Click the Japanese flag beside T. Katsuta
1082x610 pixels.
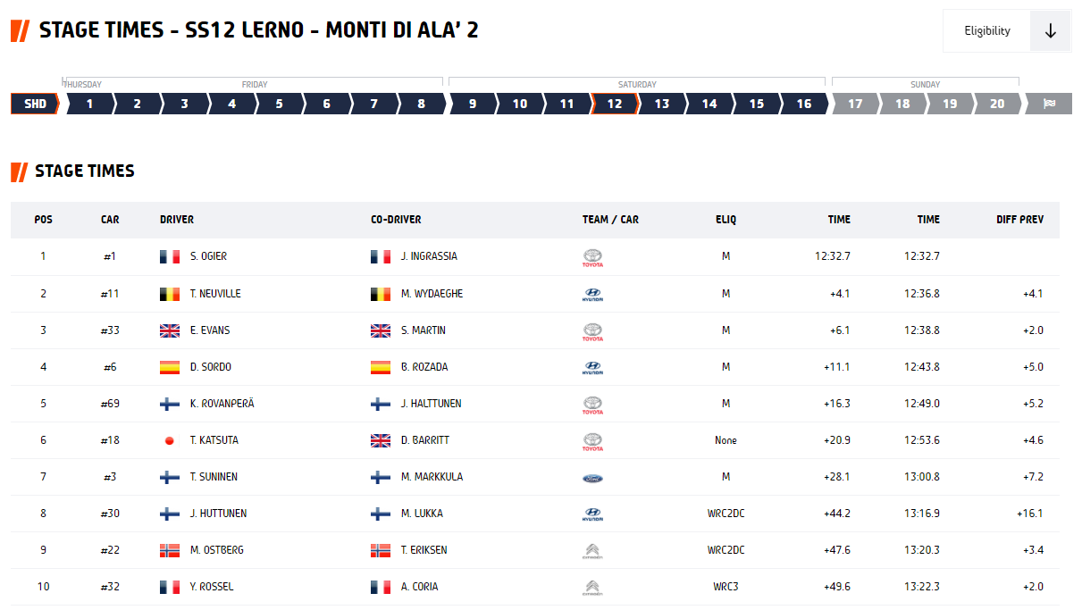(170, 440)
